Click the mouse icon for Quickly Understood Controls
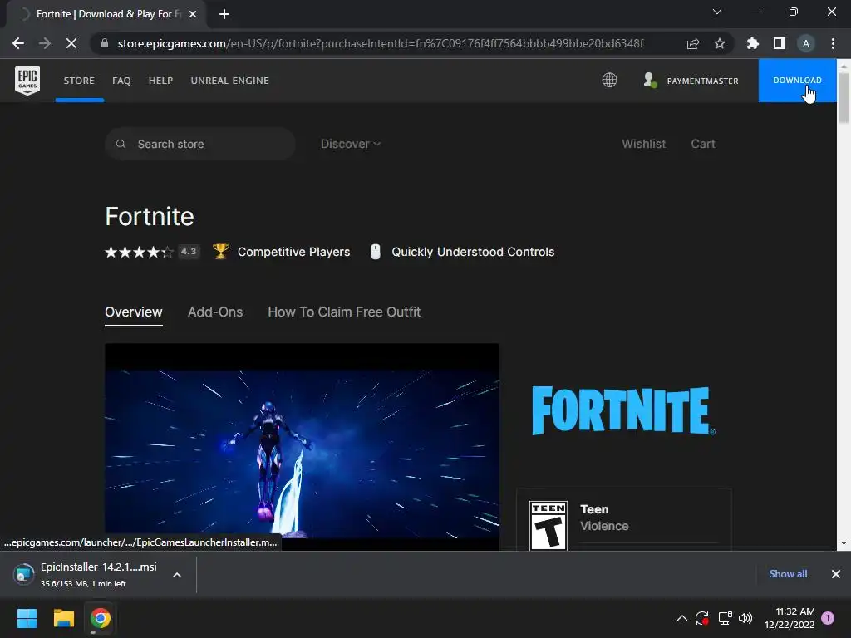The width and height of the screenshot is (851, 638). (x=375, y=252)
